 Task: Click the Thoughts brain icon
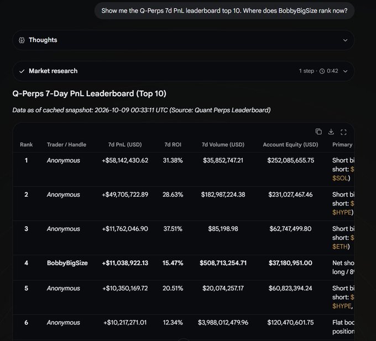[22, 40]
